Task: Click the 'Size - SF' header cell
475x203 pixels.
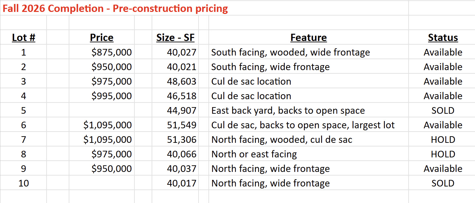Action: pyautogui.click(x=175, y=38)
